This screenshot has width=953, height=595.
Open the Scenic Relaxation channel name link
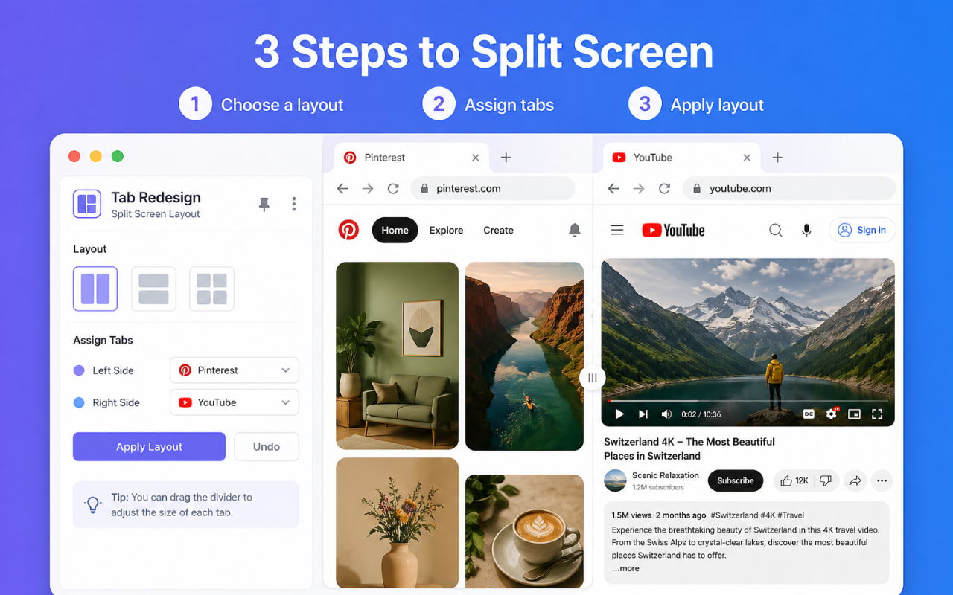point(666,475)
